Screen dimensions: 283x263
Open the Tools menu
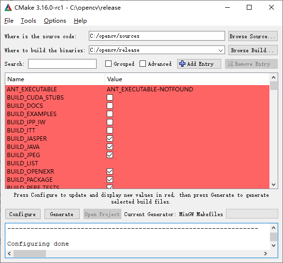[28, 21]
